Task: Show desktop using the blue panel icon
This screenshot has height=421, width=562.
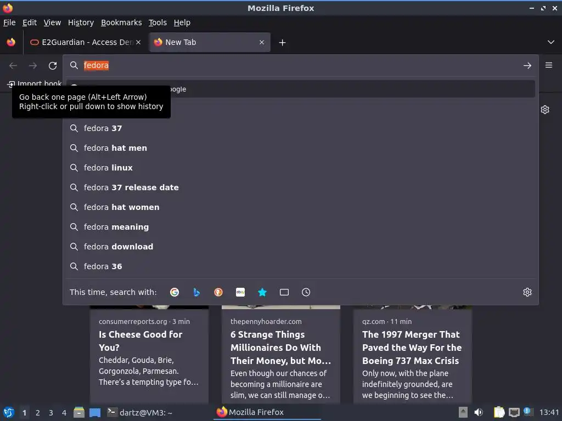Action: point(95,413)
